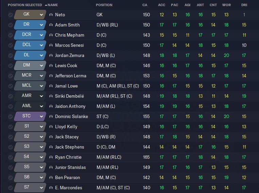This screenshot has width=259, height=193.
Task: Click the player icon beside Jordan Zemura
Action: coord(51,56)
